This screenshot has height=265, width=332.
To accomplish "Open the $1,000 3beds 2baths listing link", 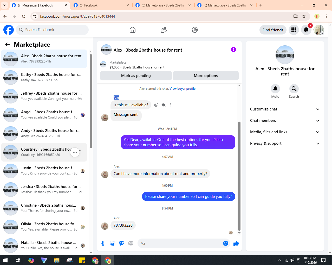I will 137,67.
